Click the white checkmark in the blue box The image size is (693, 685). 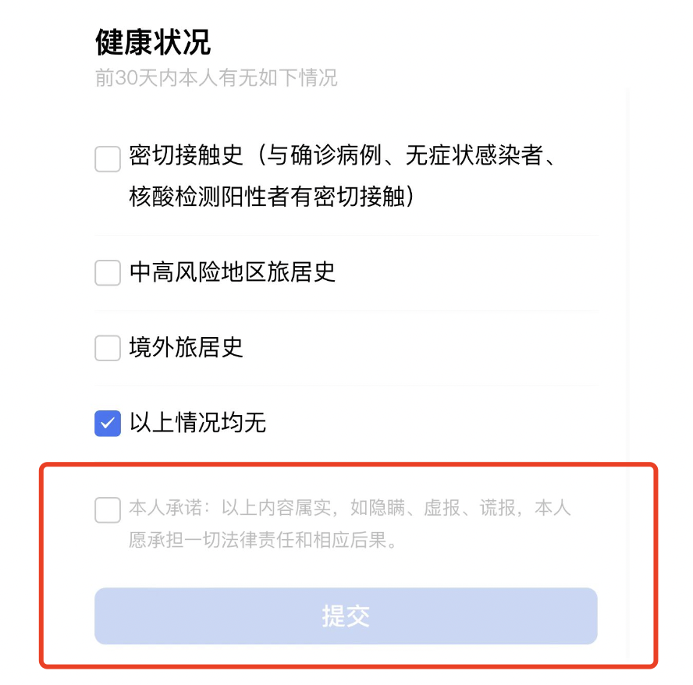[x=108, y=423]
